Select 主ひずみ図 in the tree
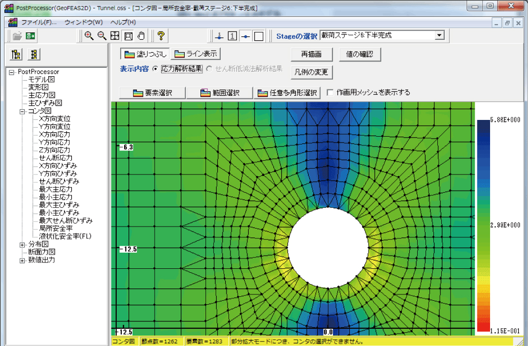The height and width of the screenshot is (346, 528). [45, 103]
